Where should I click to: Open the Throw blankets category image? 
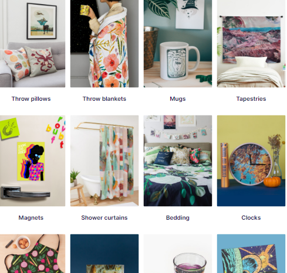point(104,43)
